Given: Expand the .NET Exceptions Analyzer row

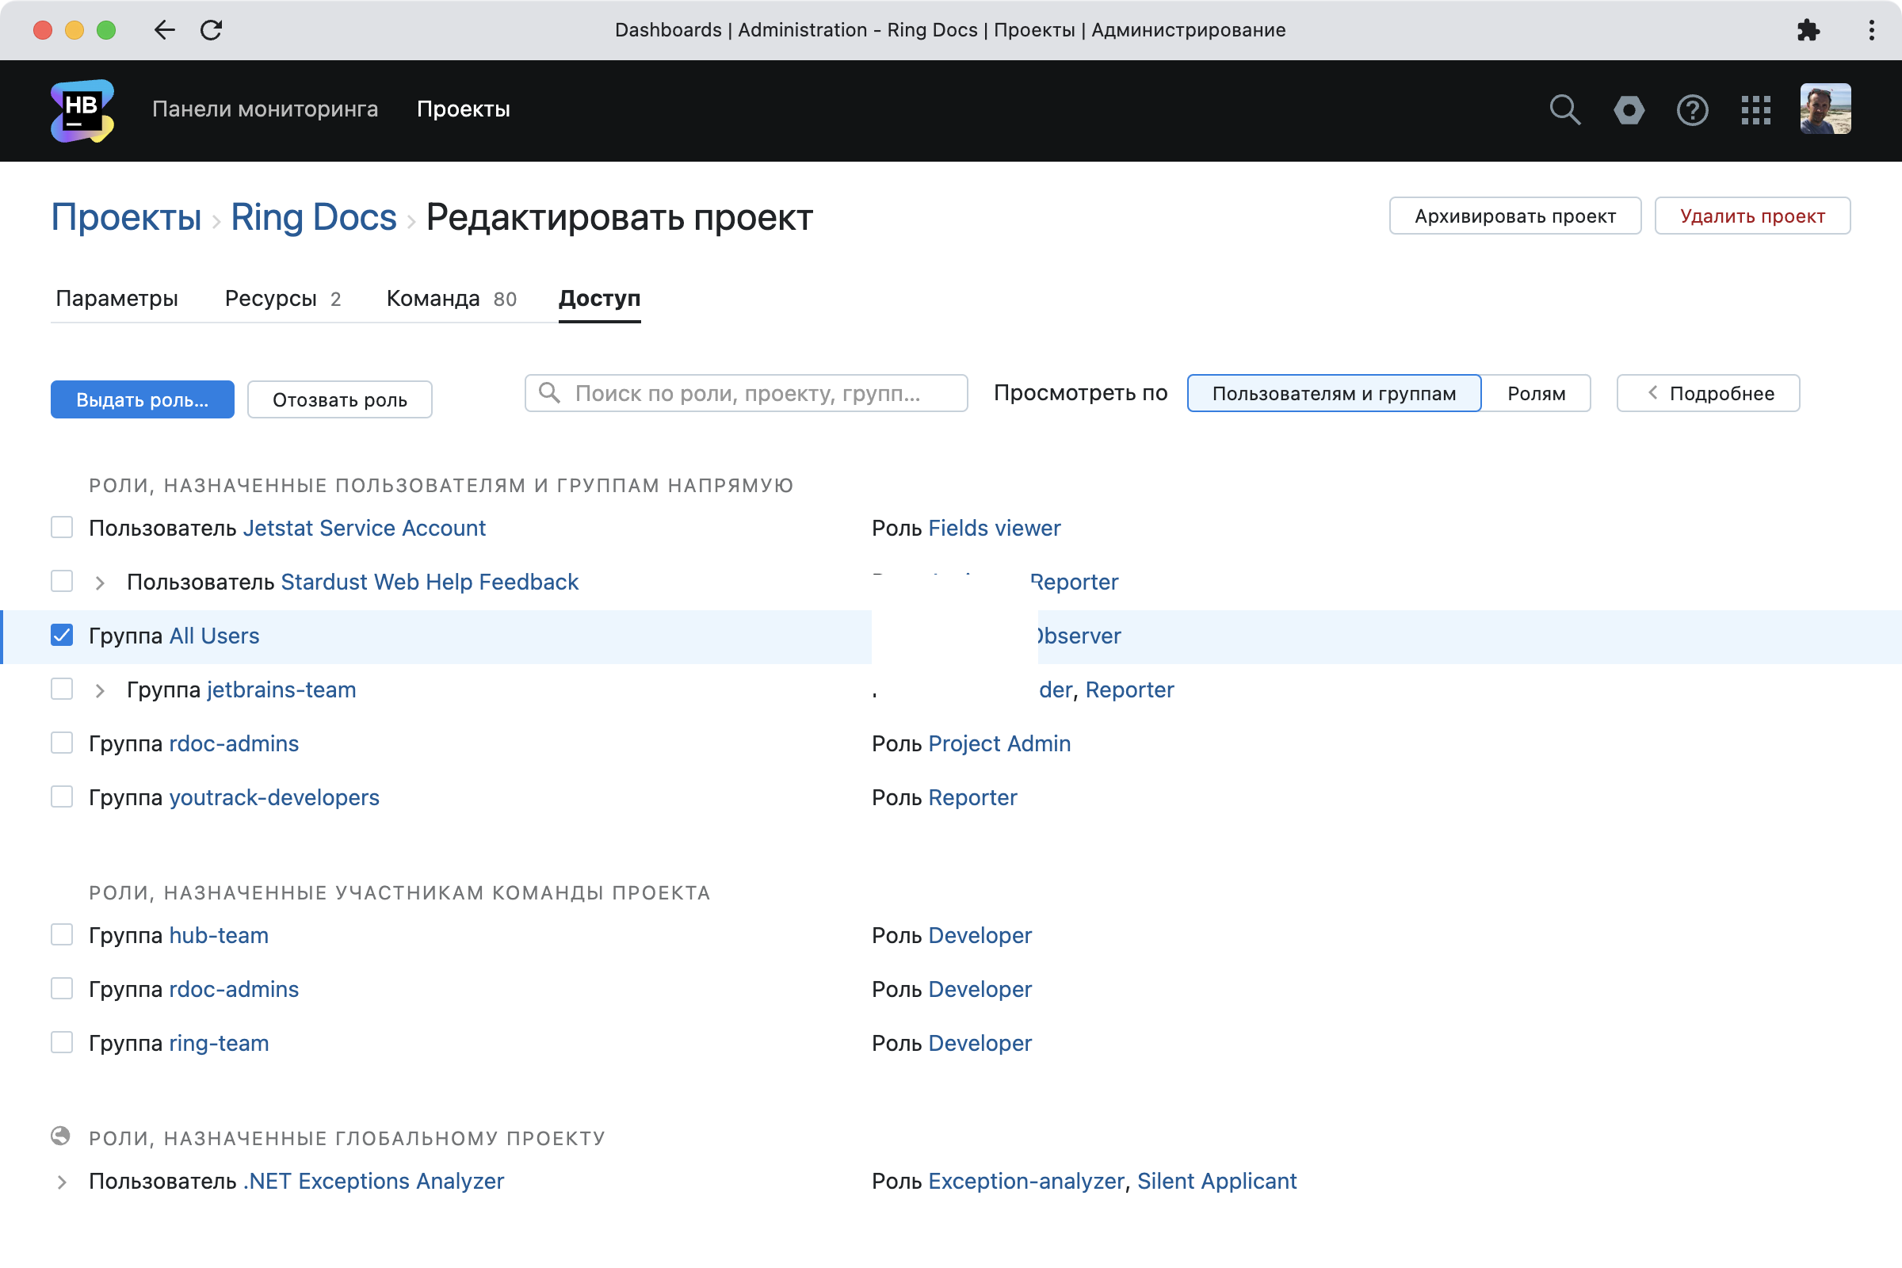Looking at the screenshot, I should 62,1182.
